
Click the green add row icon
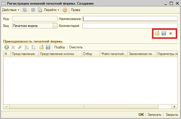pyautogui.click(x=6, y=47)
